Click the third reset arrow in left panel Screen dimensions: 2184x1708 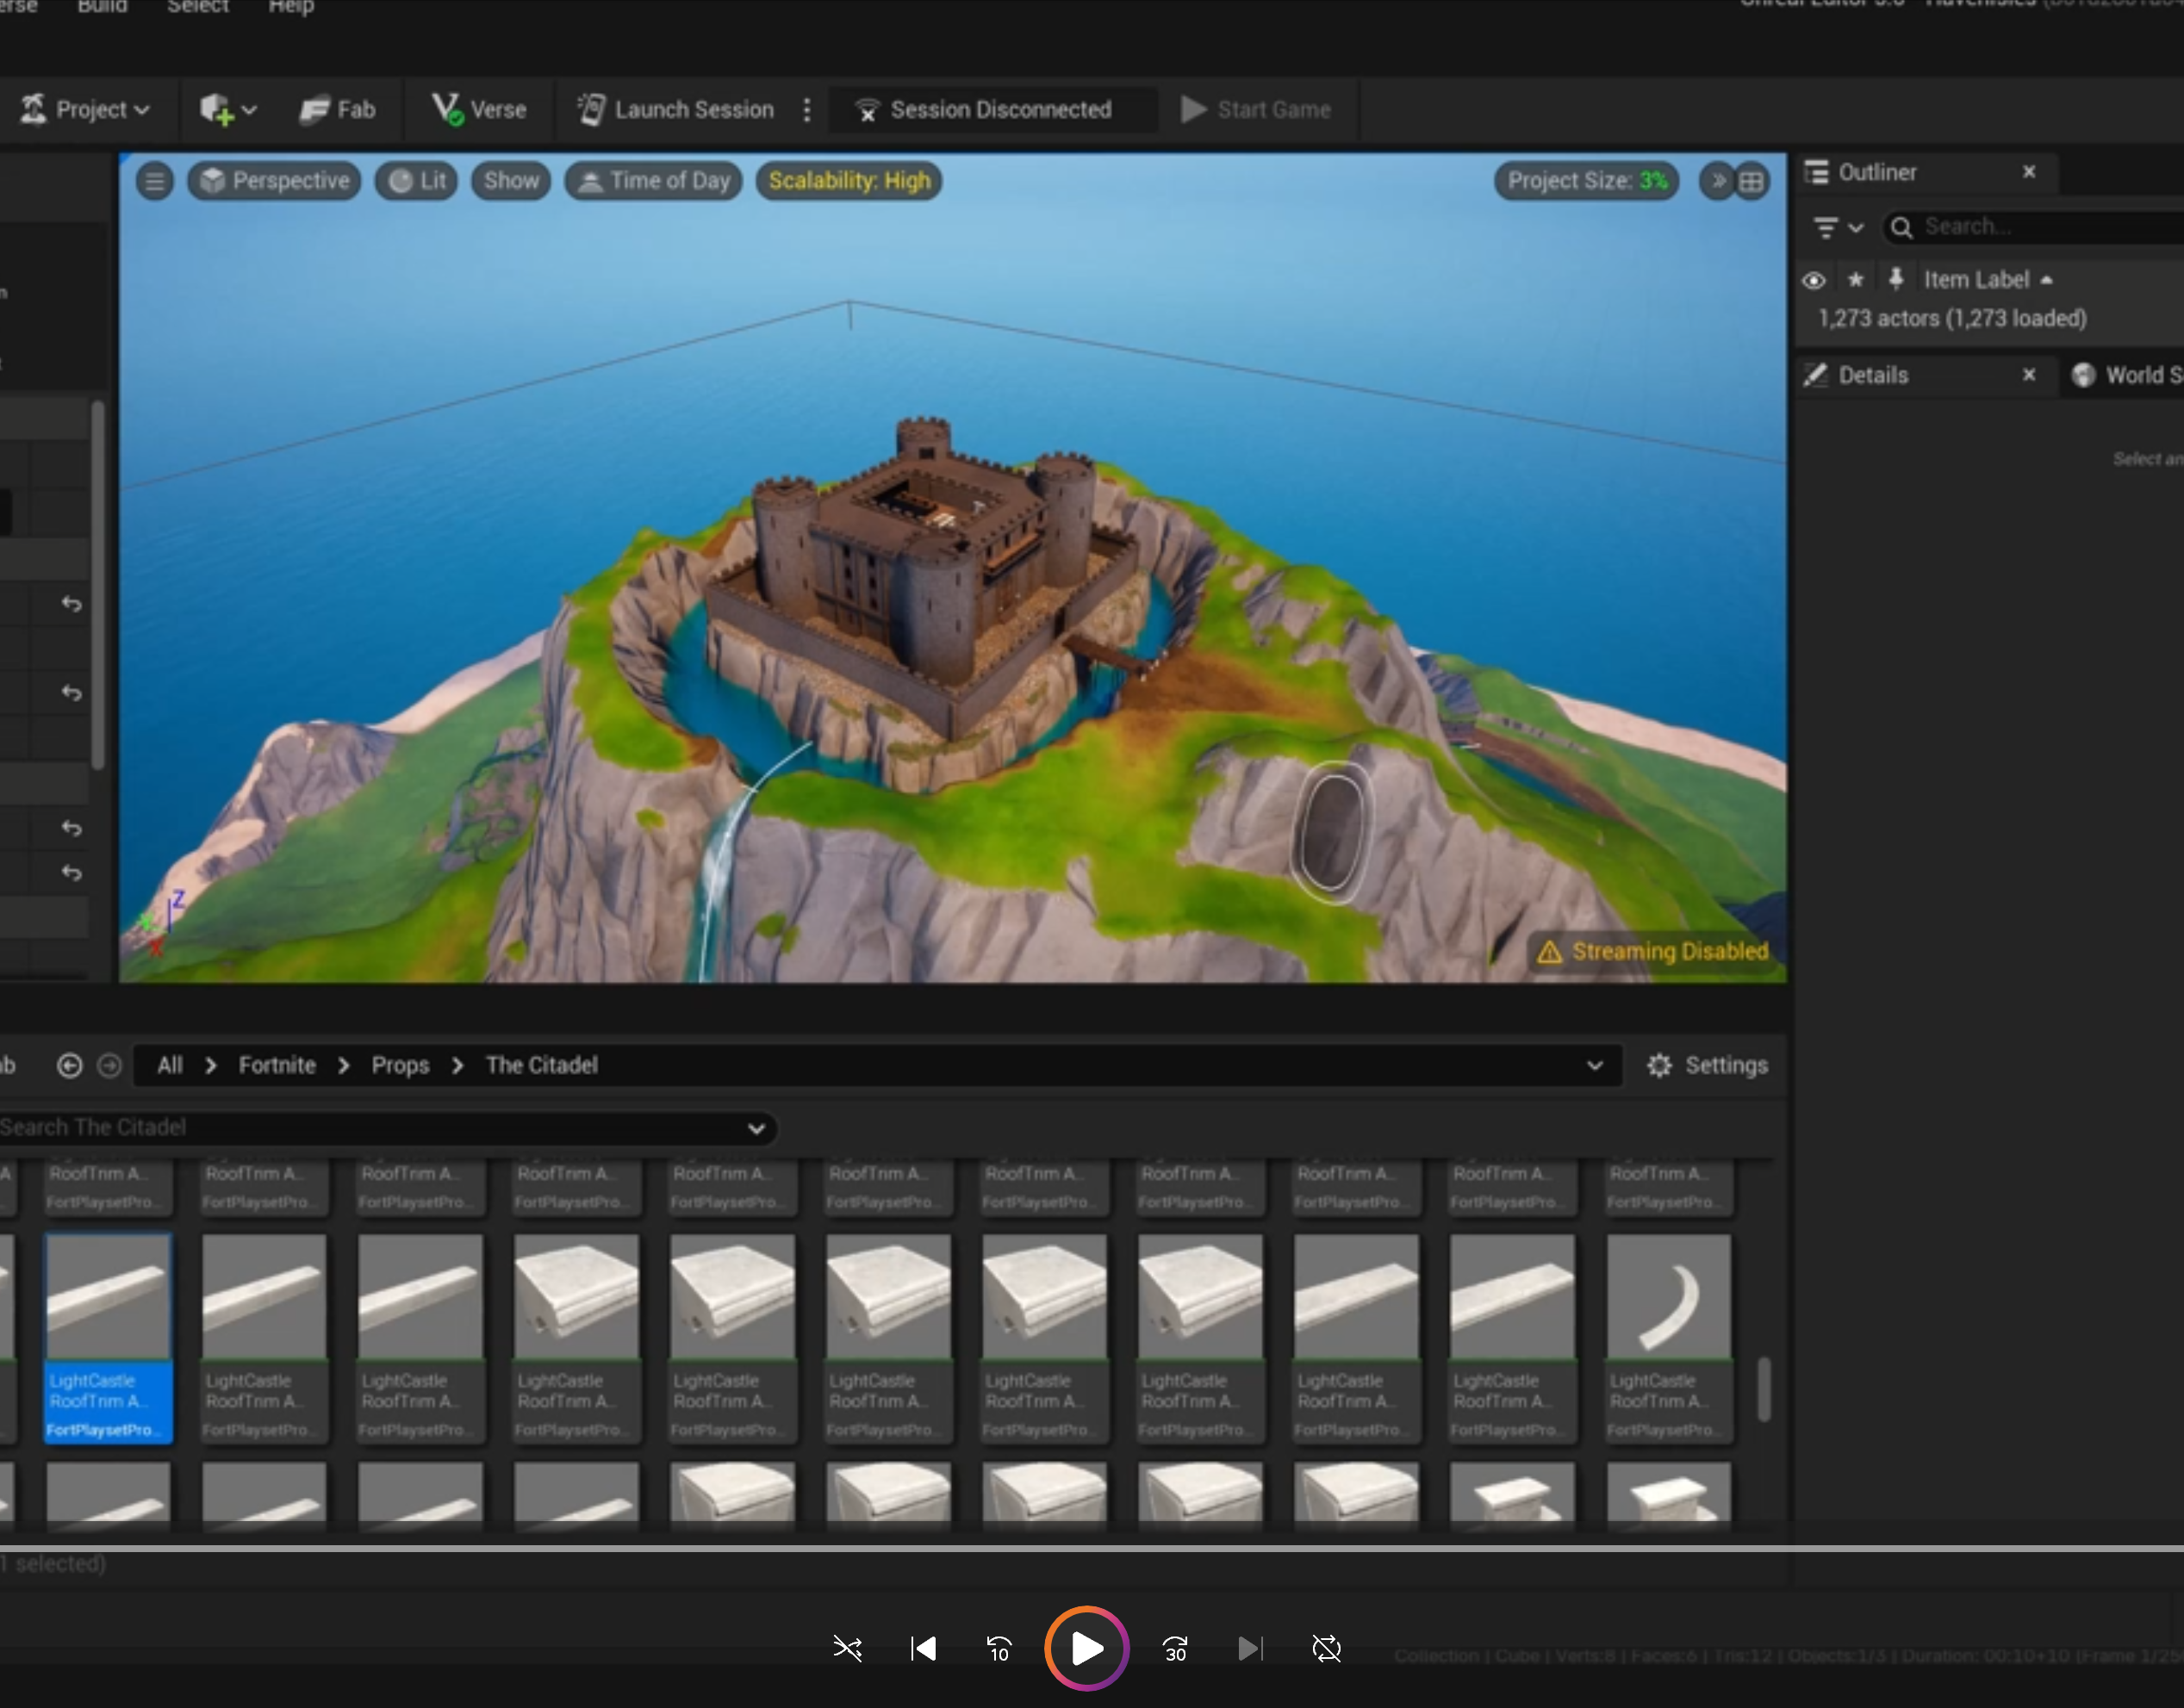point(71,828)
